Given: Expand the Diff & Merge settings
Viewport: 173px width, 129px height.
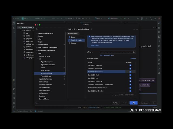Looking at the screenshot, I should (38, 93).
